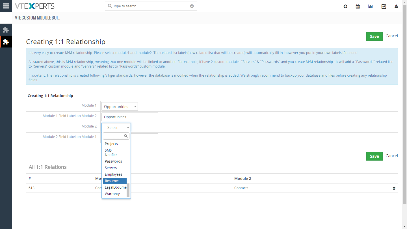Click the top Save button

tap(374, 36)
